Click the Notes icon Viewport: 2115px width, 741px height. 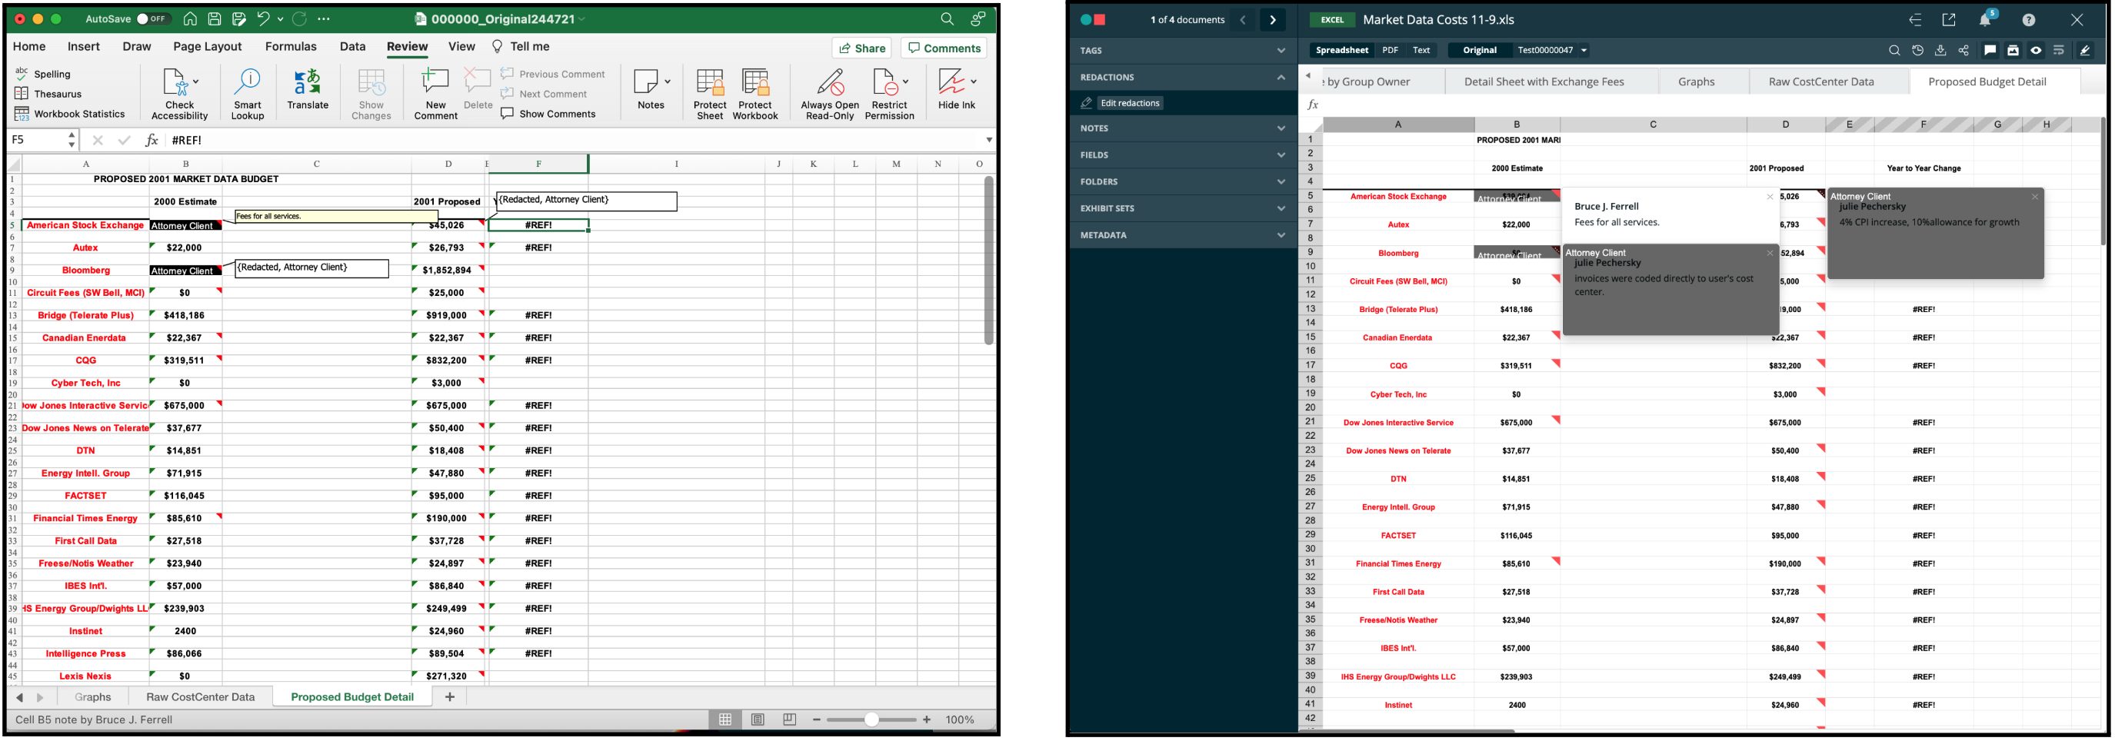[646, 82]
